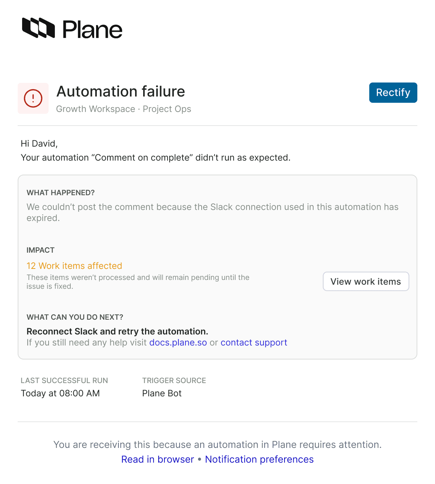Go to Notification preferences
The width and height of the screenshot is (435, 484).
coord(259,459)
